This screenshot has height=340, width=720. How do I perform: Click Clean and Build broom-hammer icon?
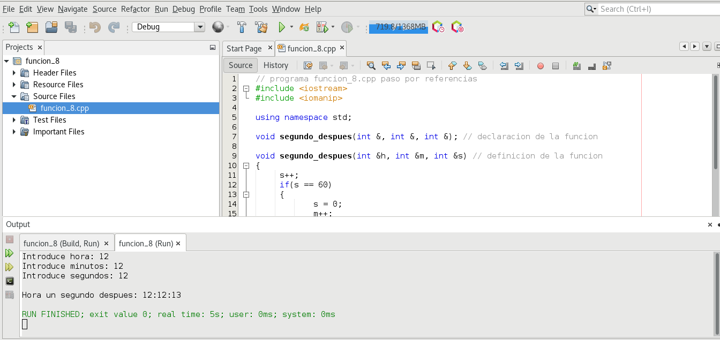(261, 27)
